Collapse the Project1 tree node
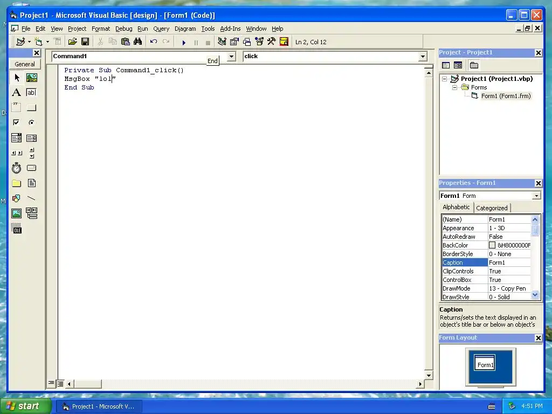This screenshot has height=414, width=552. (445, 79)
